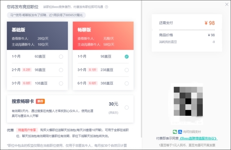This screenshot has width=231, height=150.
Task: Click the 畅聊版 plan header
Action: click(x=103, y=36)
